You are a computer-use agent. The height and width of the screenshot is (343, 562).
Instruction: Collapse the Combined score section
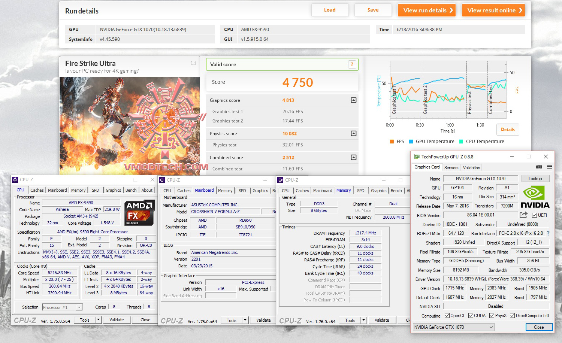(x=353, y=157)
